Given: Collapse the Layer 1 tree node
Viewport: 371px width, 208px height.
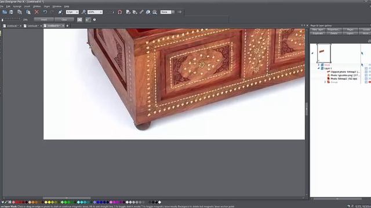Looking at the screenshot, I should [318, 68].
